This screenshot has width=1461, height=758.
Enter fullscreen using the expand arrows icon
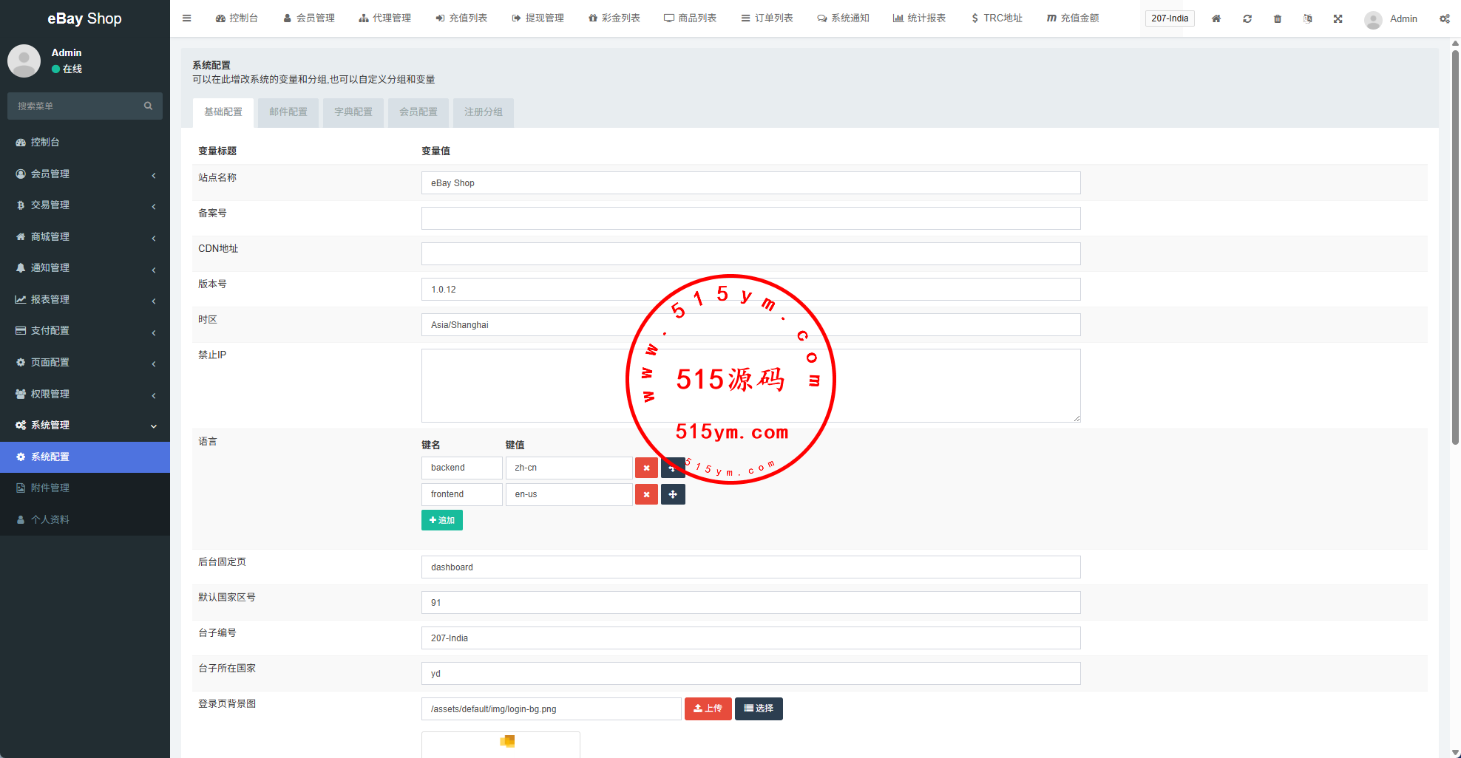pos(1338,18)
